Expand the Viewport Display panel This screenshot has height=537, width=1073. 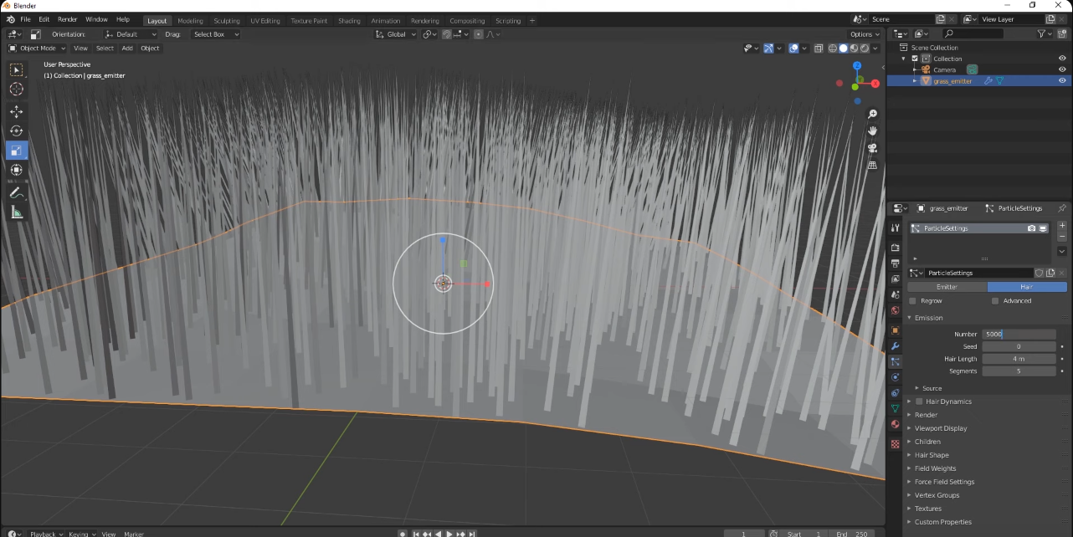coord(941,428)
